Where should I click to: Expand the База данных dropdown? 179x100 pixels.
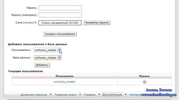[x=48, y=57]
